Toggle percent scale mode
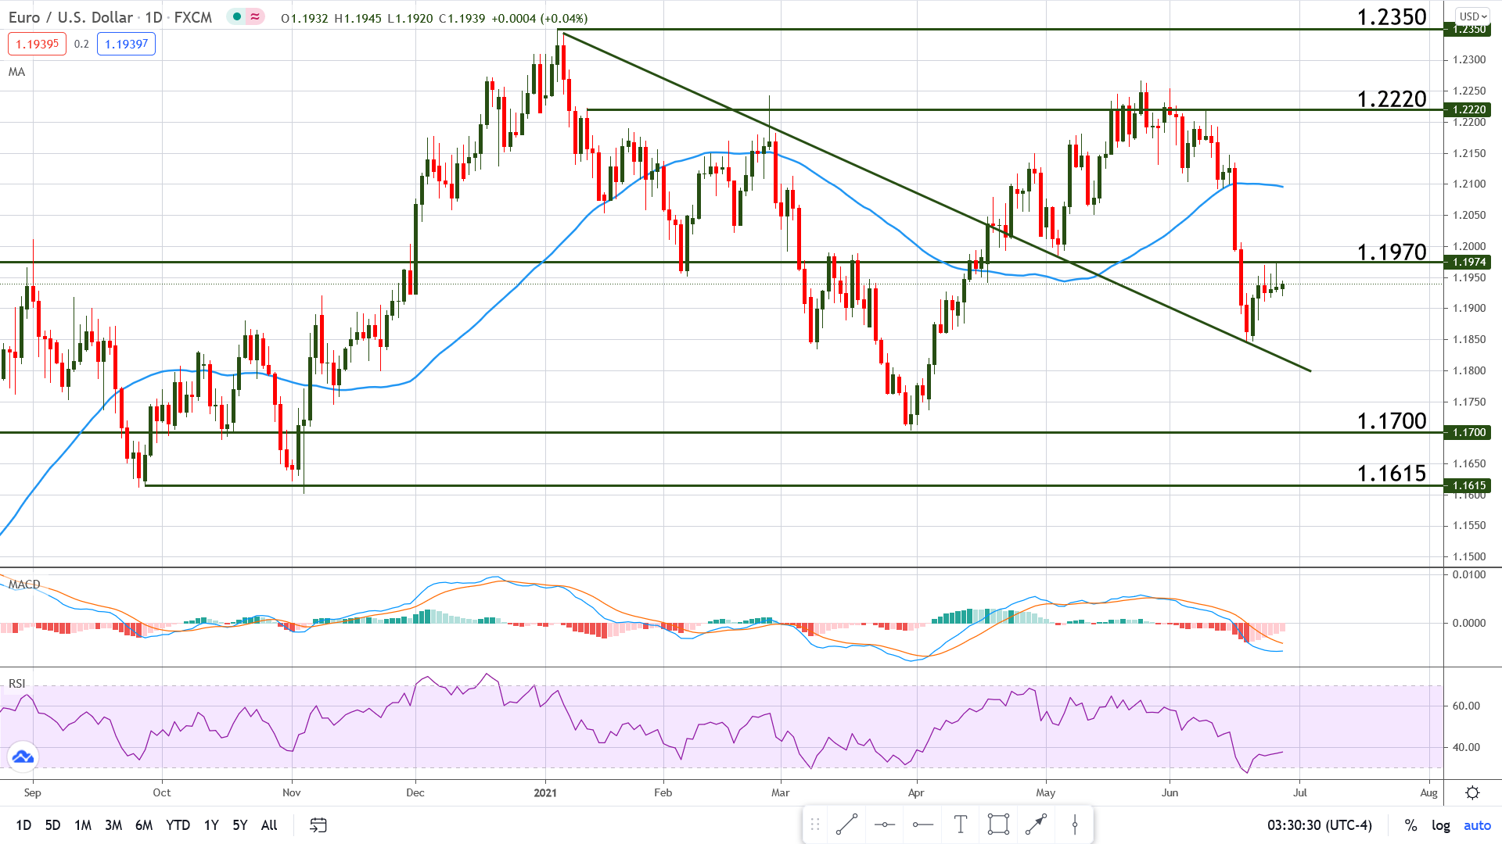 coord(1411,825)
